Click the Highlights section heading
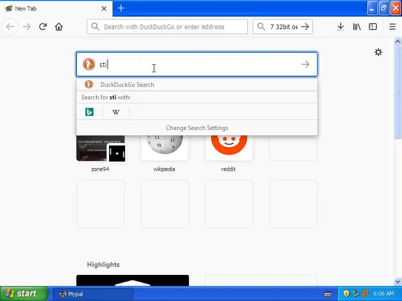 [104, 264]
